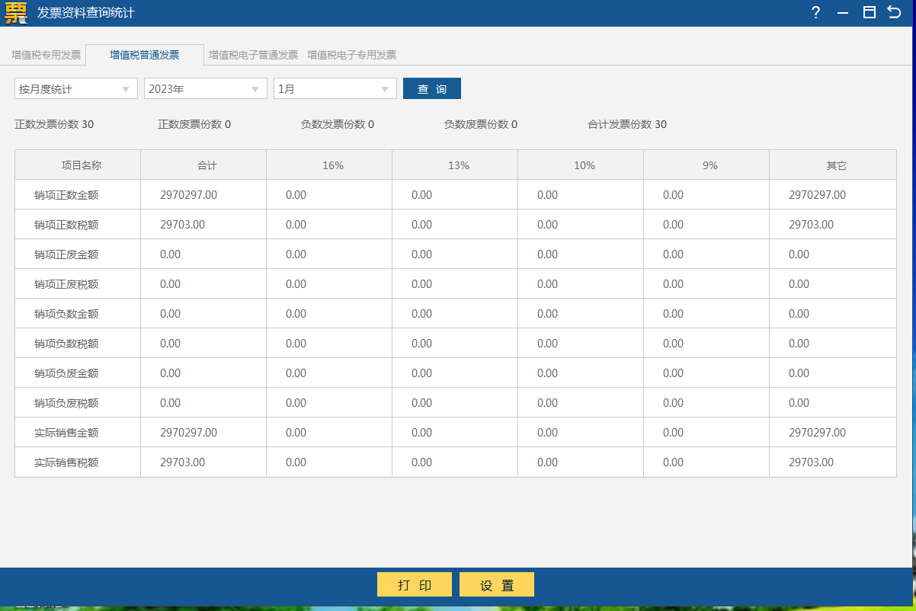The image size is (916, 611).
Task: Open 设置 settings button at the bottom
Action: coord(496,585)
